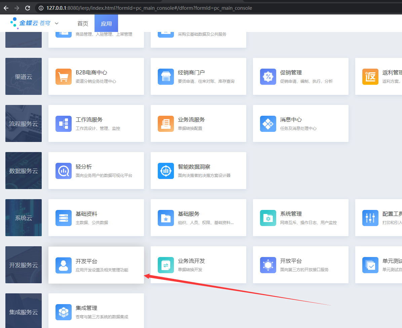
Task: Click the 配置工具 sliders icon
Action: coord(370,218)
